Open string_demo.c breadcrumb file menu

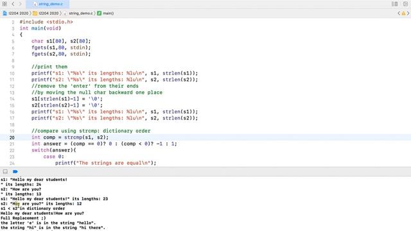click(78, 13)
